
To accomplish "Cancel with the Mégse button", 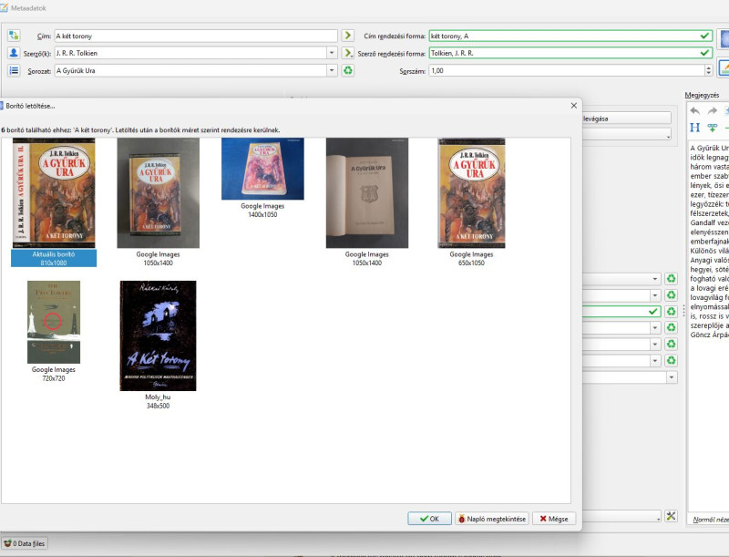I will [554, 519].
